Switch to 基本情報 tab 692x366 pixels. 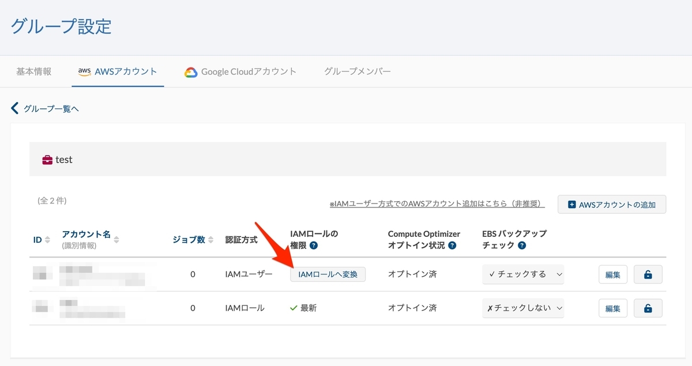click(33, 71)
